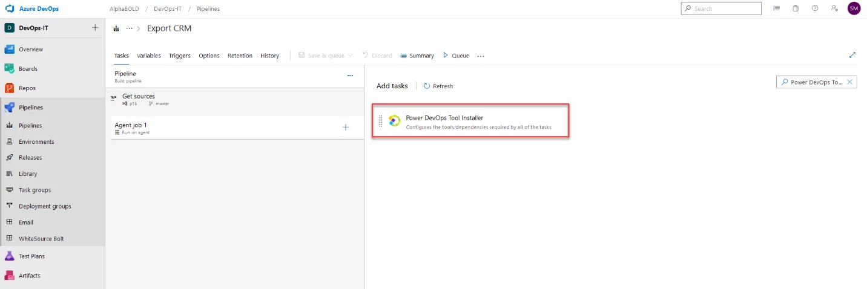Open the user settings icon

point(834,8)
